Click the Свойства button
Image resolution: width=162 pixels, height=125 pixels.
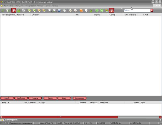click(x=21, y=98)
